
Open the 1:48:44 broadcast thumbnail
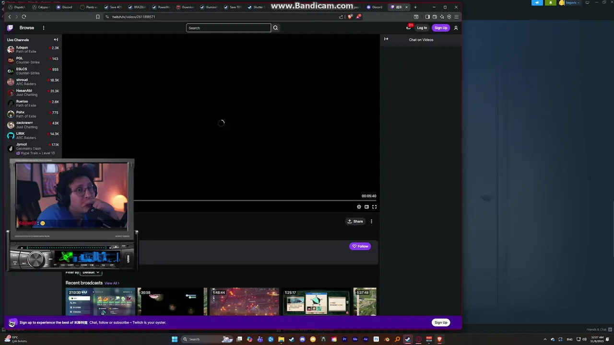coord(244,301)
